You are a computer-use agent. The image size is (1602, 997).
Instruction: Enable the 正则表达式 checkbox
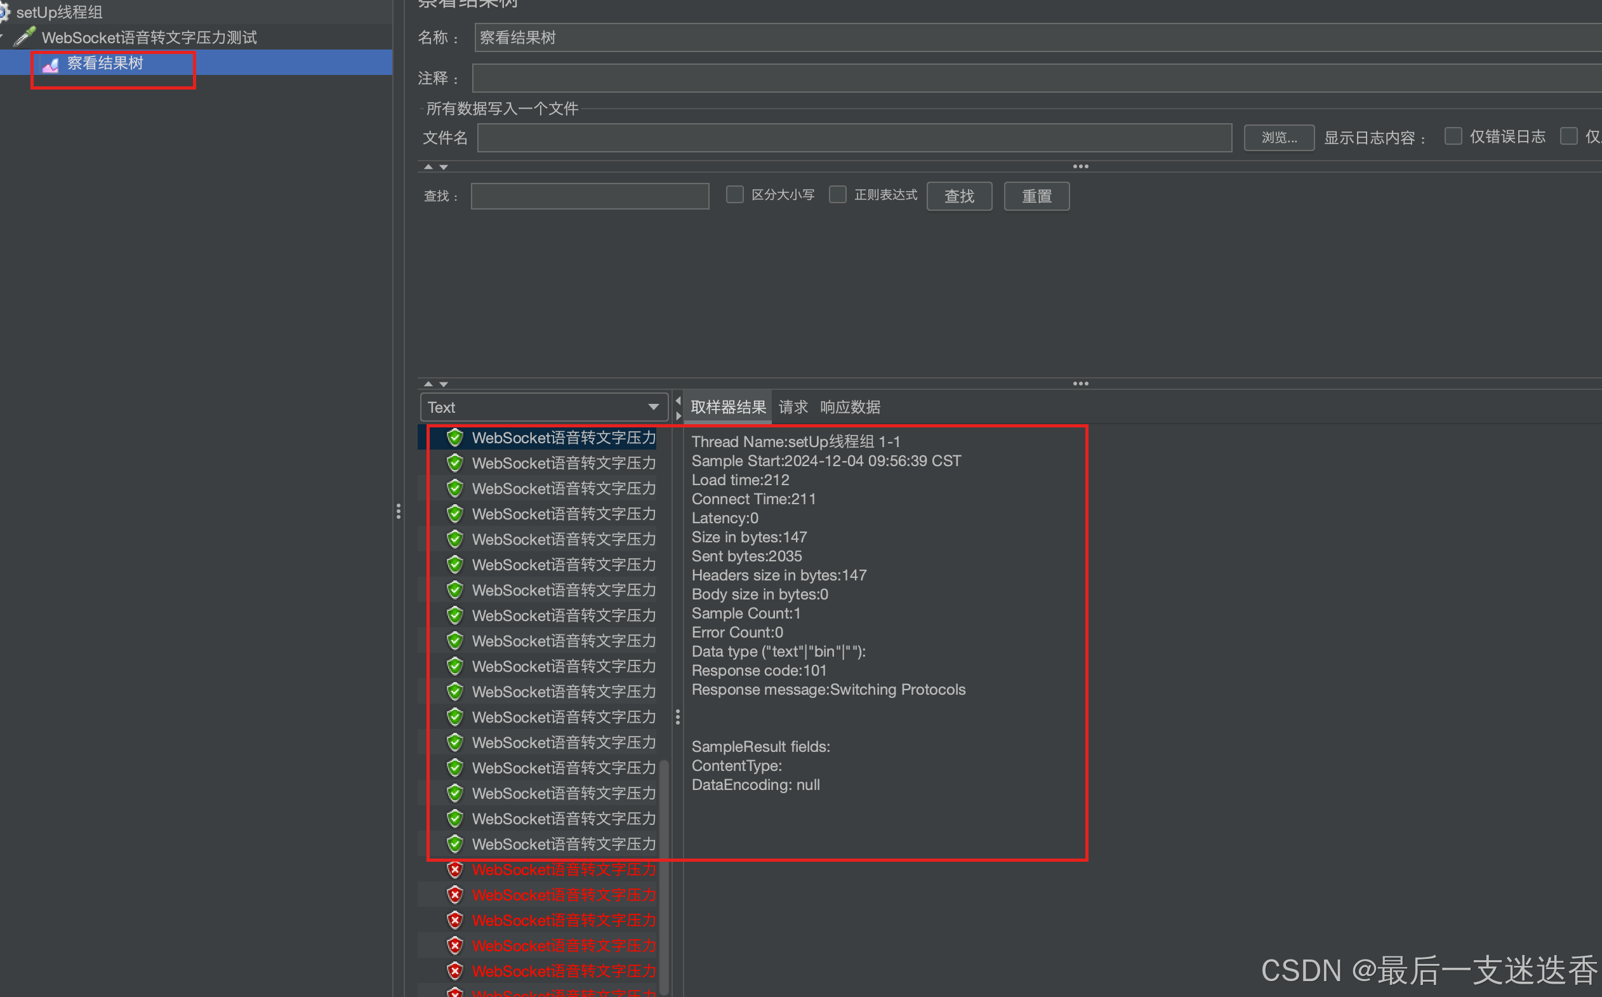838,194
